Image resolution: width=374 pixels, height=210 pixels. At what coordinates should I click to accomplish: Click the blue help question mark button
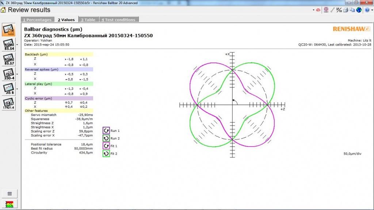pyautogui.click(x=366, y=10)
